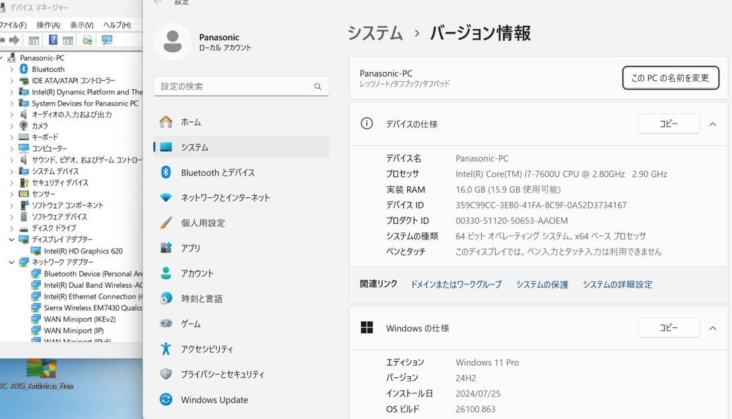Open the ホーム settings page
The height and width of the screenshot is (419, 732).
[x=242, y=122]
